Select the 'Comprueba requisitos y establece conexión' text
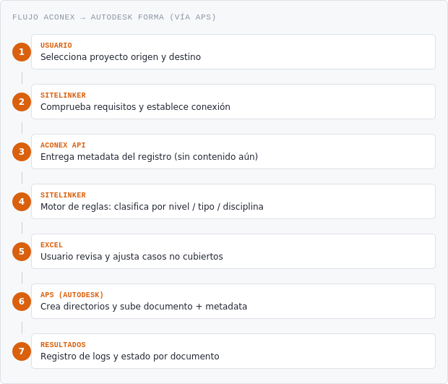Viewport: 448px width, 384px height. click(135, 106)
